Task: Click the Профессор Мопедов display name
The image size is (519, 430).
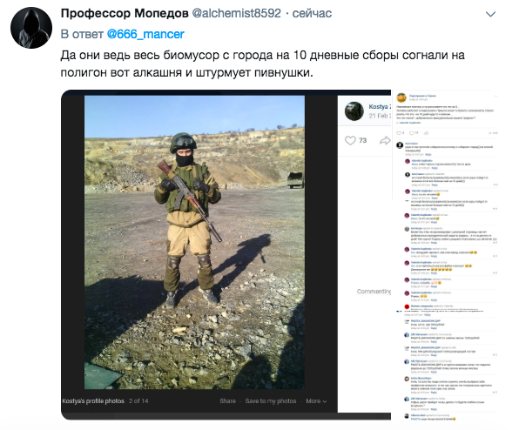Action: [125, 13]
